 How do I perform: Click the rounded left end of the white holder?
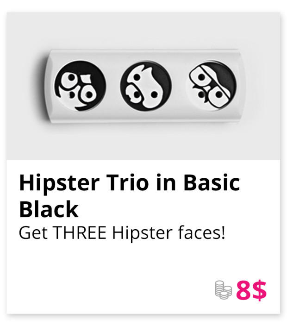pyautogui.click(x=49, y=86)
